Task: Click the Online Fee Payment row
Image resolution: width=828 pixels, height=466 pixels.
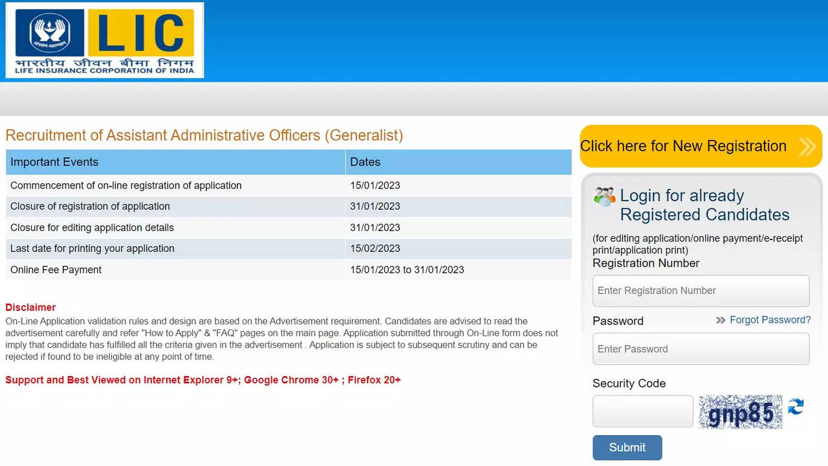Action: [x=56, y=269]
